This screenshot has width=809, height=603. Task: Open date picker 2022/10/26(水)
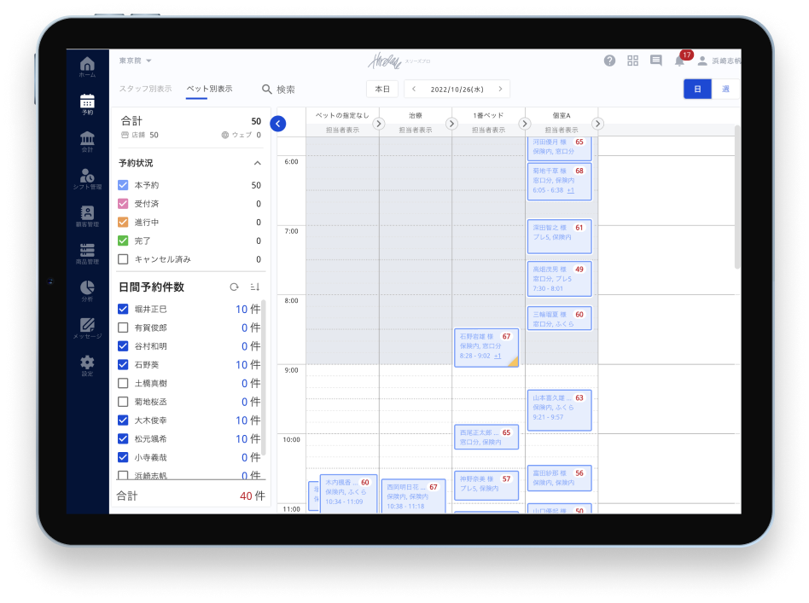pyautogui.click(x=457, y=90)
